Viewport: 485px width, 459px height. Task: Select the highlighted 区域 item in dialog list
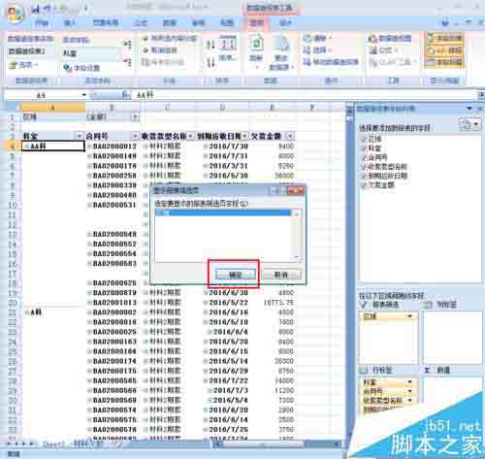[223, 213]
